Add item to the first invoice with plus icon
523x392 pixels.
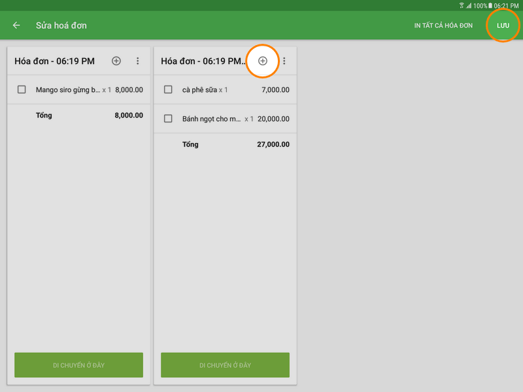(116, 61)
